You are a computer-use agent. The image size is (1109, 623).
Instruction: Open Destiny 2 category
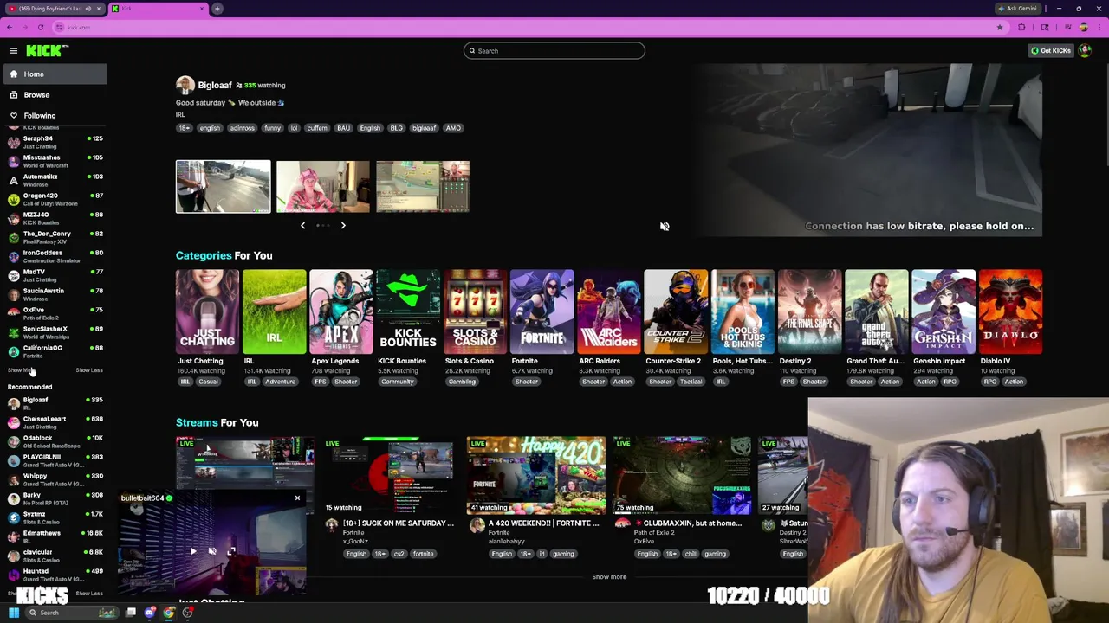click(x=809, y=312)
